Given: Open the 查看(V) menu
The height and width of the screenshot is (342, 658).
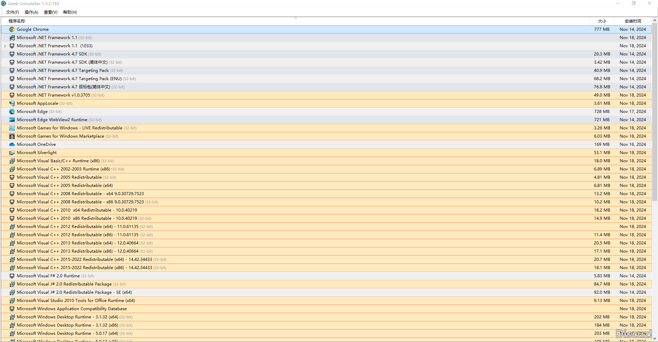Looking at the screenshot, I should [50, 12].
